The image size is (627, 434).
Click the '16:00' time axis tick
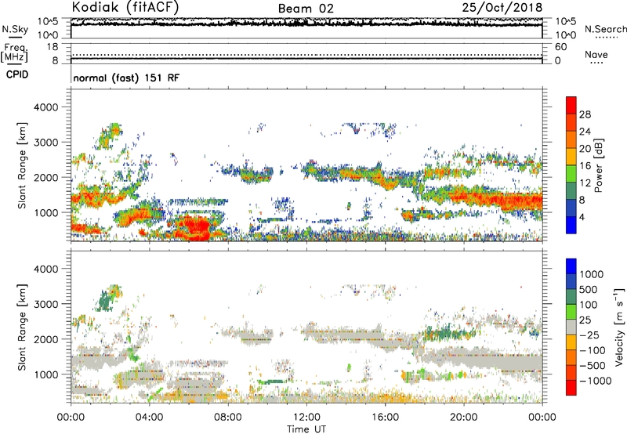[x=385, y=418]
